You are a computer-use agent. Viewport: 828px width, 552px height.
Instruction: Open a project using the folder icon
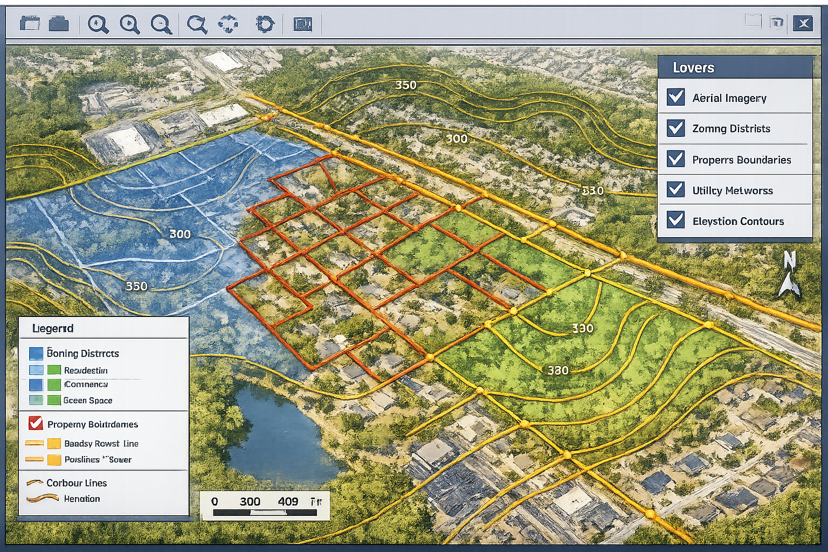tap(30, 24)
